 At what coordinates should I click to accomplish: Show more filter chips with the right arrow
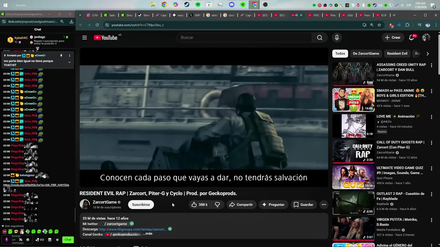[428, 54]
